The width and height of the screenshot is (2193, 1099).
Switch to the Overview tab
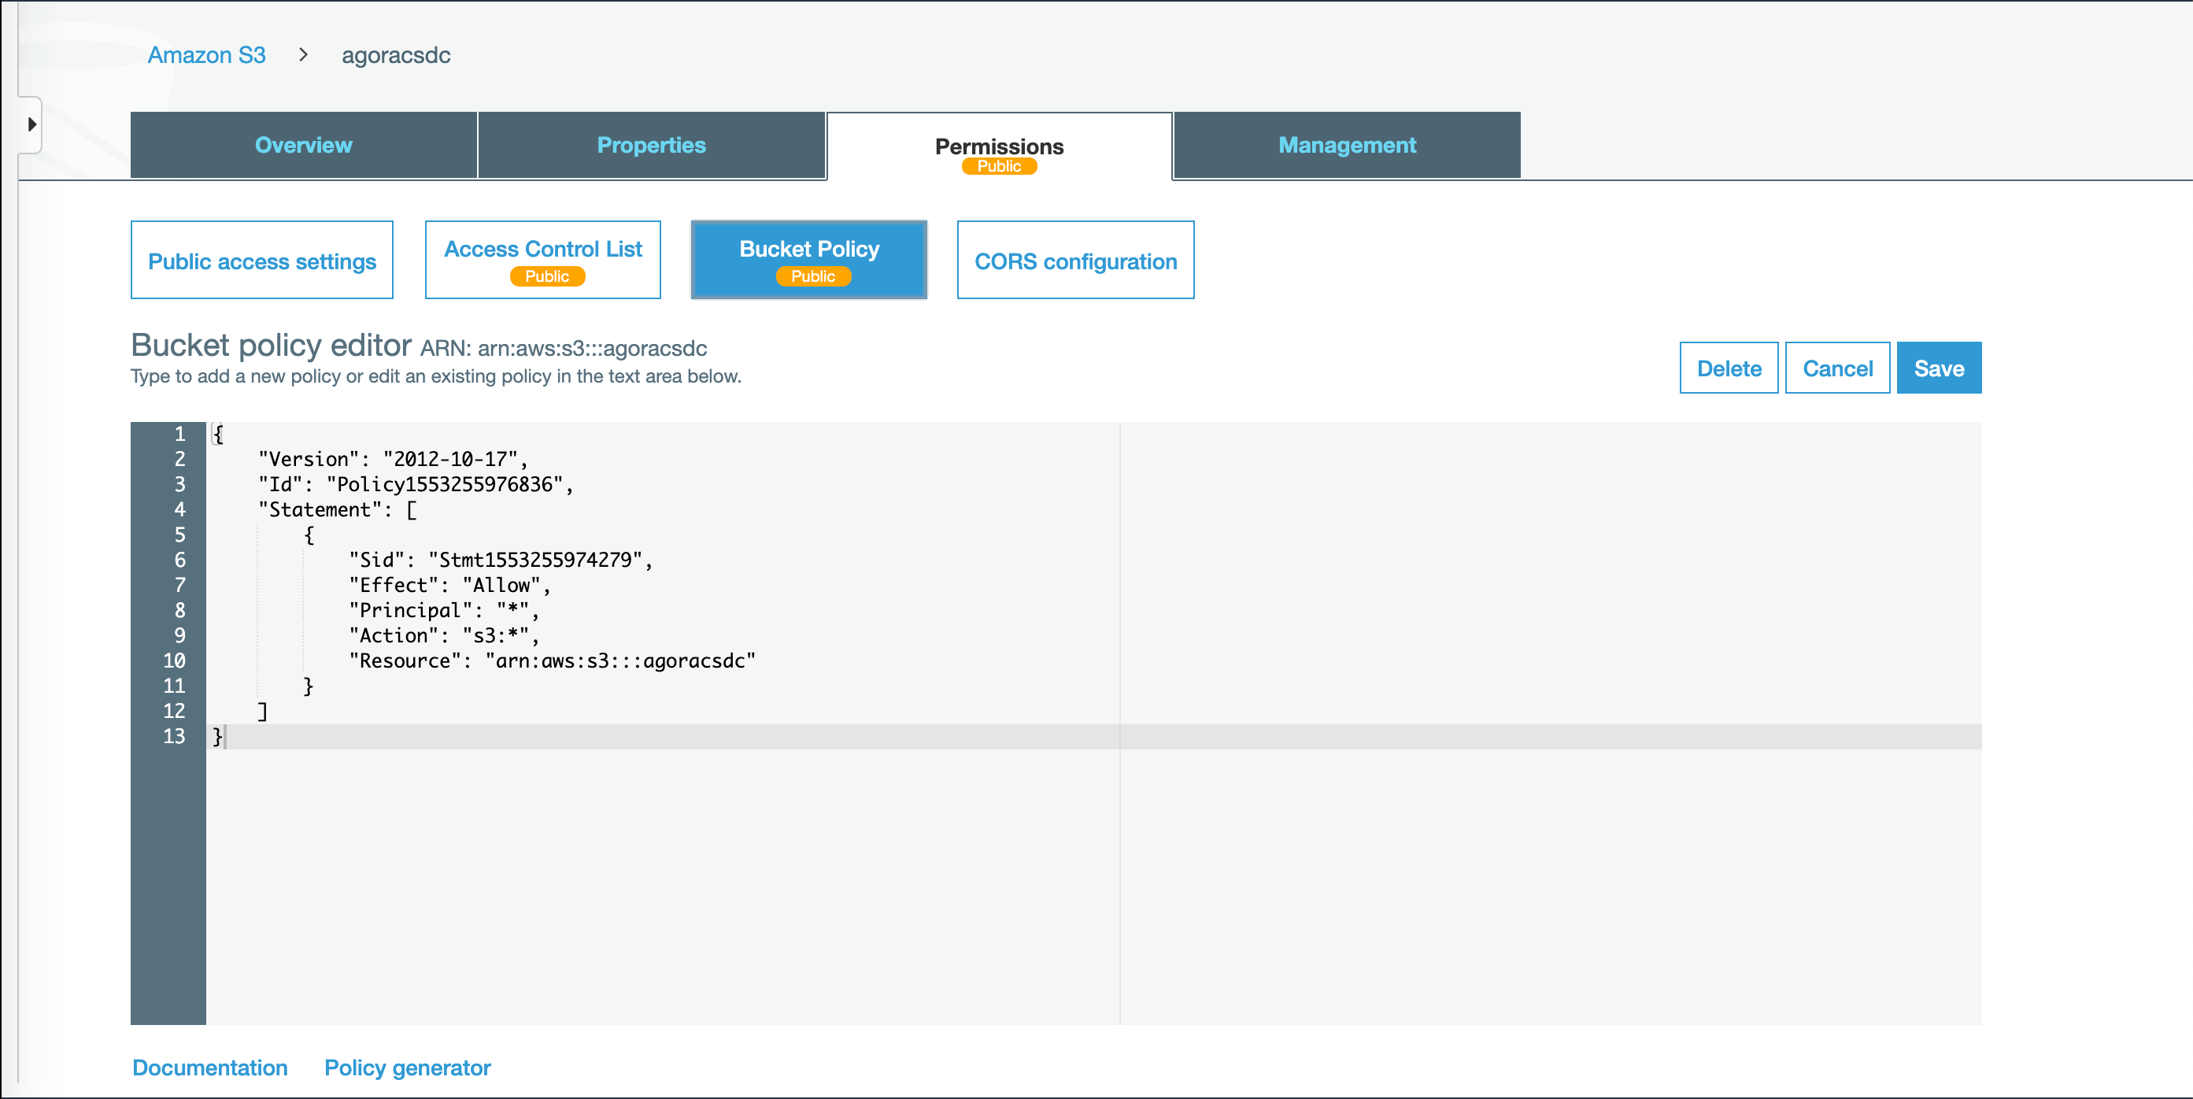(303, 146)
